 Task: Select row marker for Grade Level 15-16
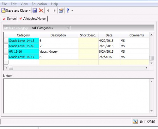[6, 46]
